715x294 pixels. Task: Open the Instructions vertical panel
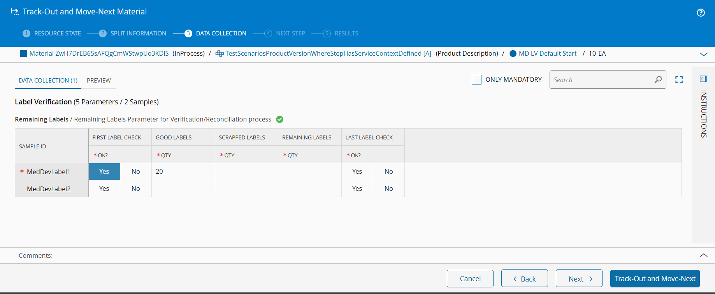(x=703, y=114)
